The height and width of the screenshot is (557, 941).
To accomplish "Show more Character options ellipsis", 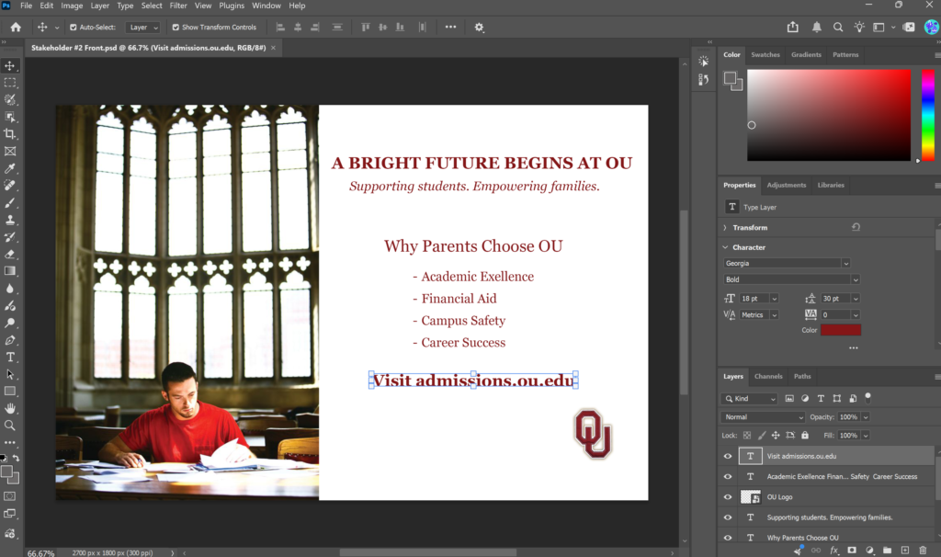I will pos(854,348).
